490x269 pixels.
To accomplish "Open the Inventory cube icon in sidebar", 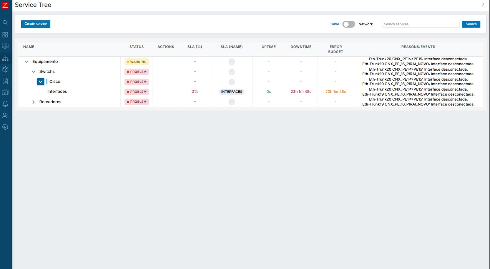I will tap(5, 69).
